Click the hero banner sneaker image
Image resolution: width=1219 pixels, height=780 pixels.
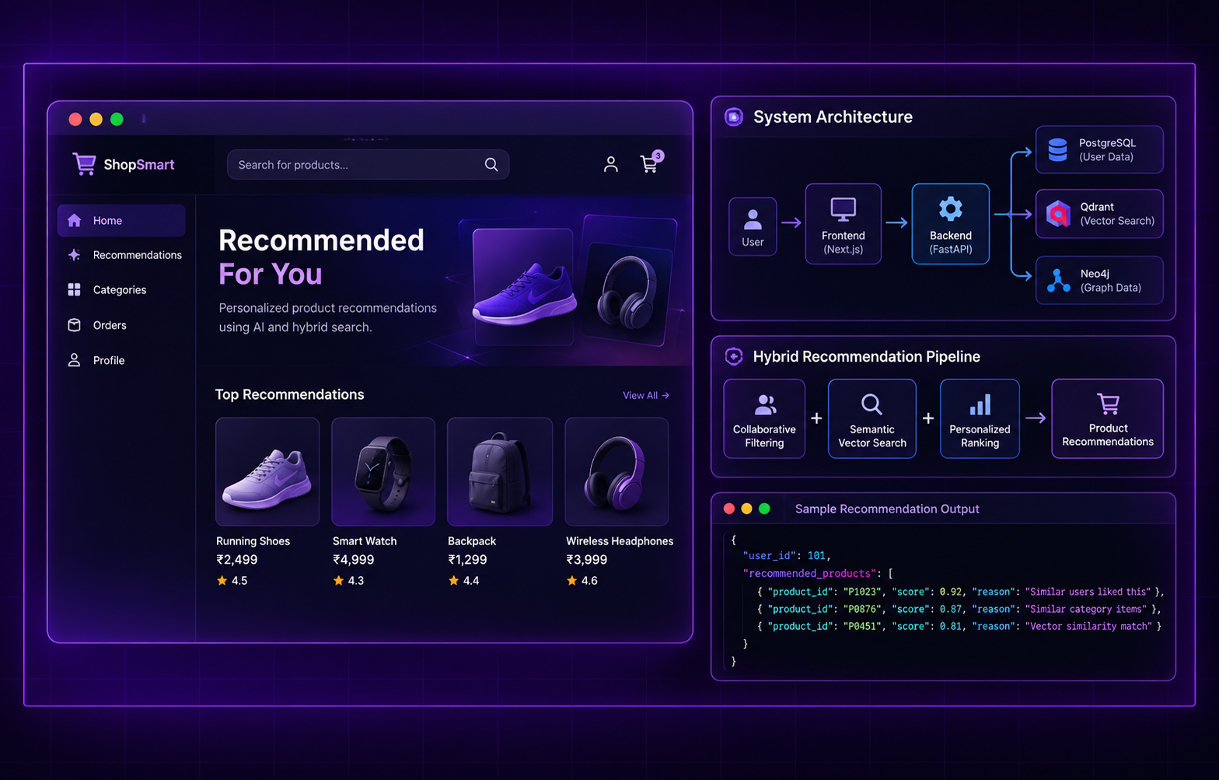coord(524,294)
